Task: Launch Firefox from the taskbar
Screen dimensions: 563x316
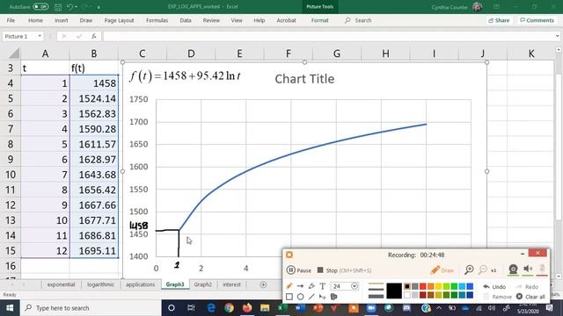Action: (x=247, y=308)
